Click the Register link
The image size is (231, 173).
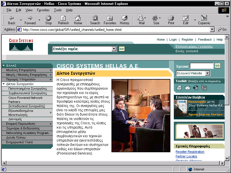click(187, 40)
